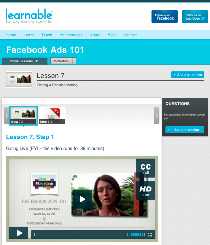Enter fullscreen video mode

coord(150,235)
